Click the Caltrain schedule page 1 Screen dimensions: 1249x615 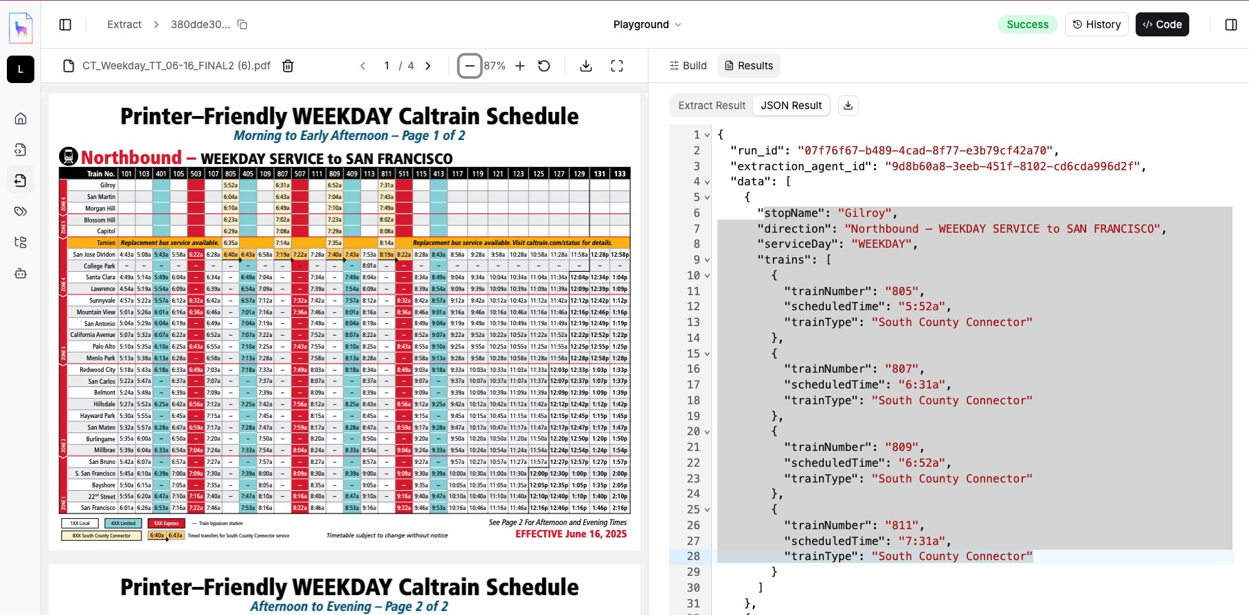pyautogui.click(x=344, y=322)
